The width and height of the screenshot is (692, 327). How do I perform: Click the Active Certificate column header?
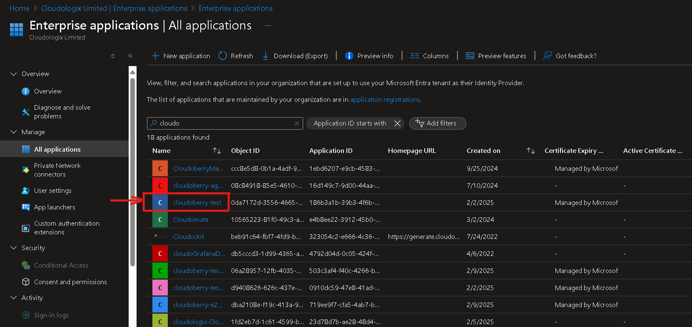click(652, 150)
